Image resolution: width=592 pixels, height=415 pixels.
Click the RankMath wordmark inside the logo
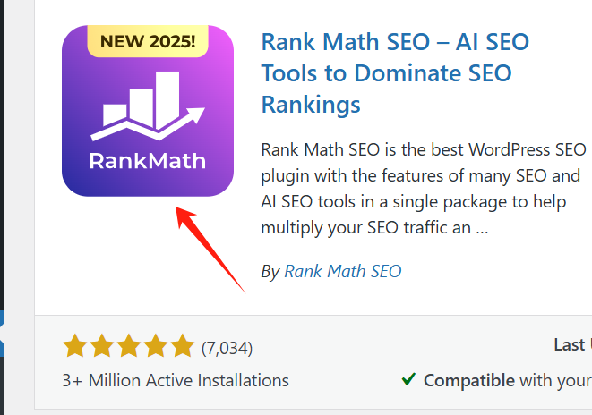click(147, 161)
